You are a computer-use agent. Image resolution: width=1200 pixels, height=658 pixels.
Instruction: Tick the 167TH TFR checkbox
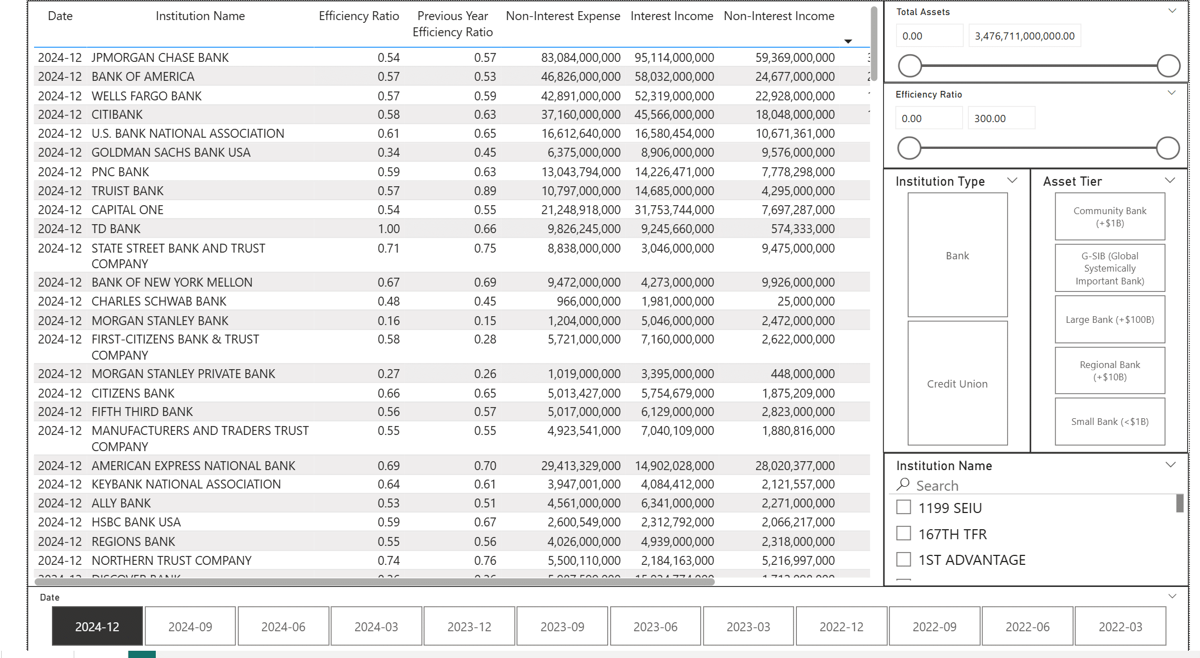click(903, 534)
